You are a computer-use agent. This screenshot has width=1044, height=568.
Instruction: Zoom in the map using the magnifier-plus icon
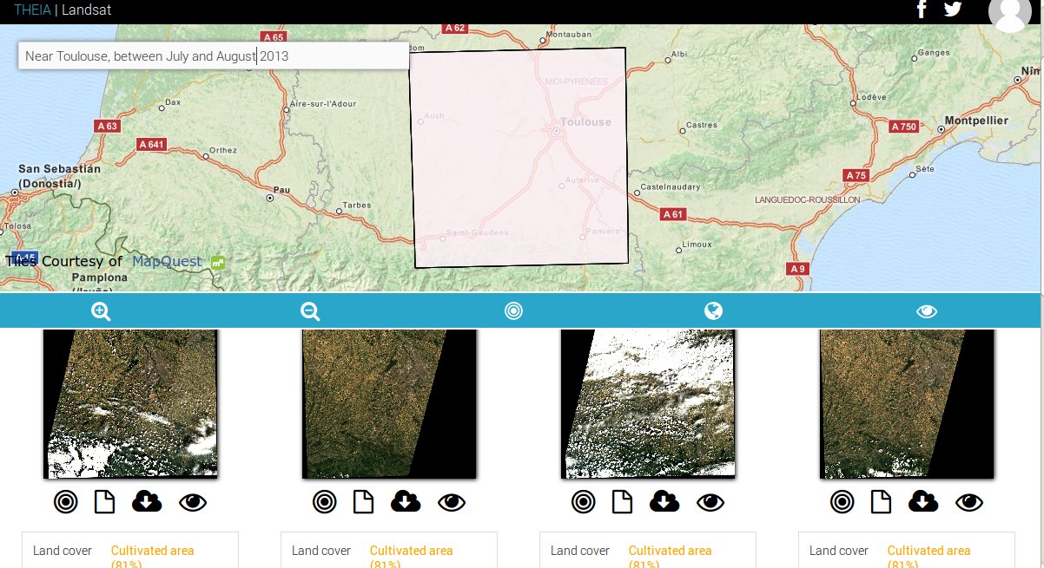pos(102,311)
